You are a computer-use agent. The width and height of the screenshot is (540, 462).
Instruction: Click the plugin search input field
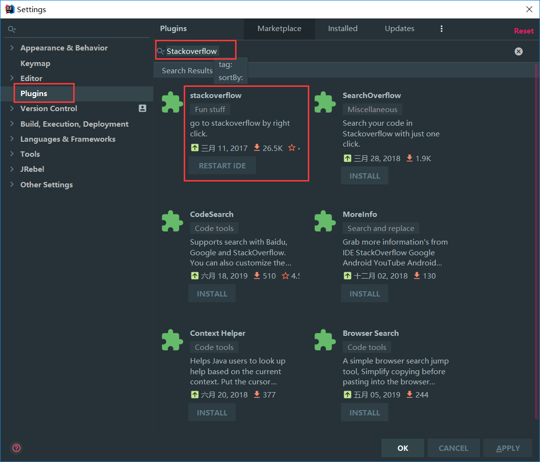339,51
